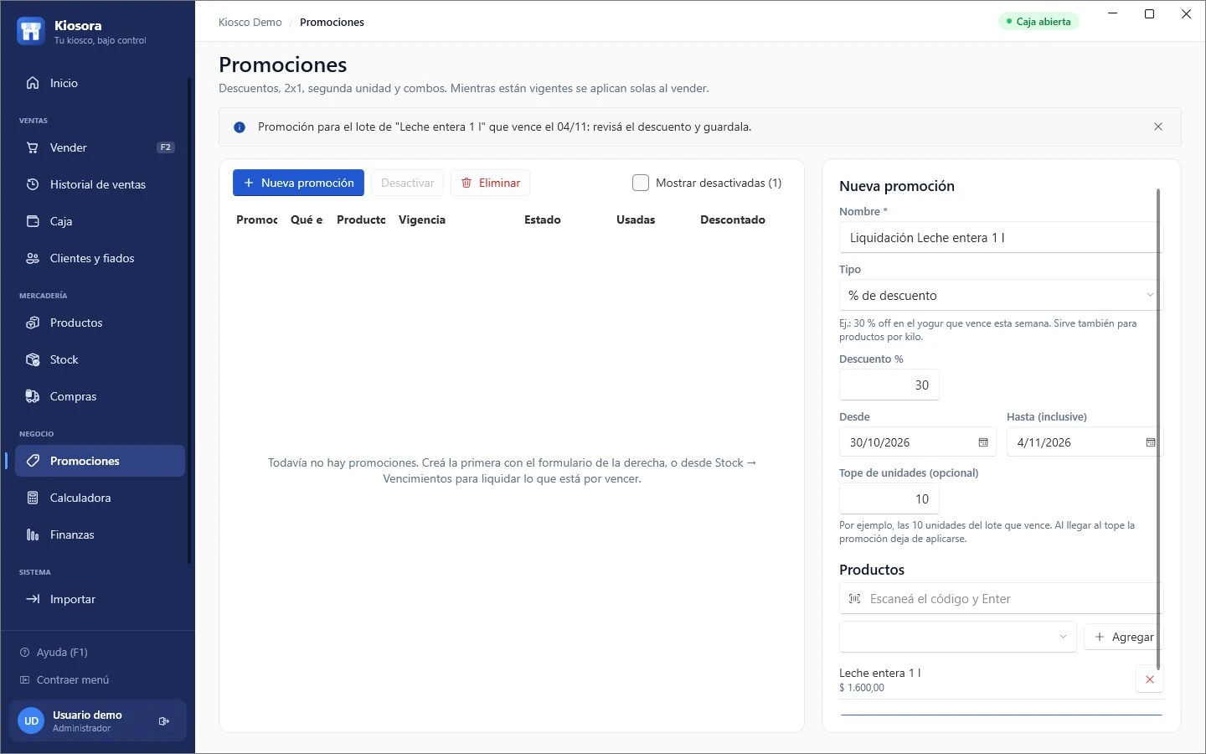Click the Nueva promoción button
The image size is (1206, 754).
click(298, 183)
